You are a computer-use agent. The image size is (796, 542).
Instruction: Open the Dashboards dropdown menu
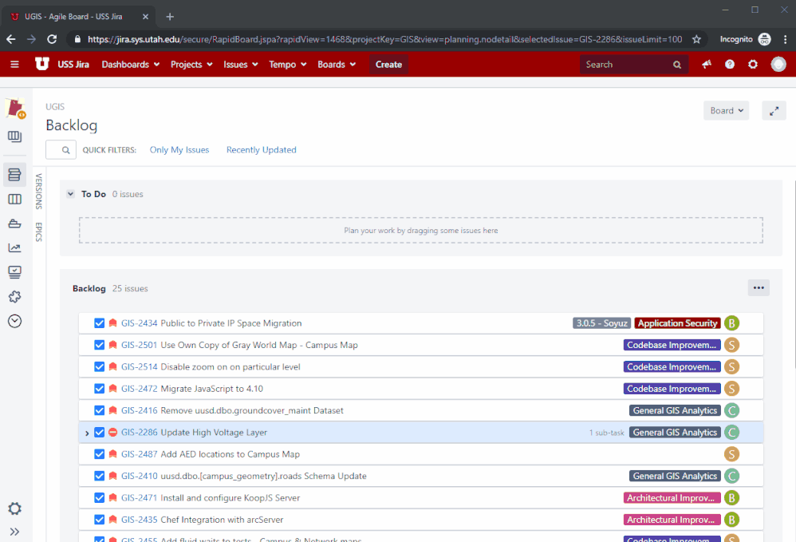click(x=131, y=65)
